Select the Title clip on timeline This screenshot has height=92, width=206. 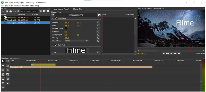pos(43,64)
